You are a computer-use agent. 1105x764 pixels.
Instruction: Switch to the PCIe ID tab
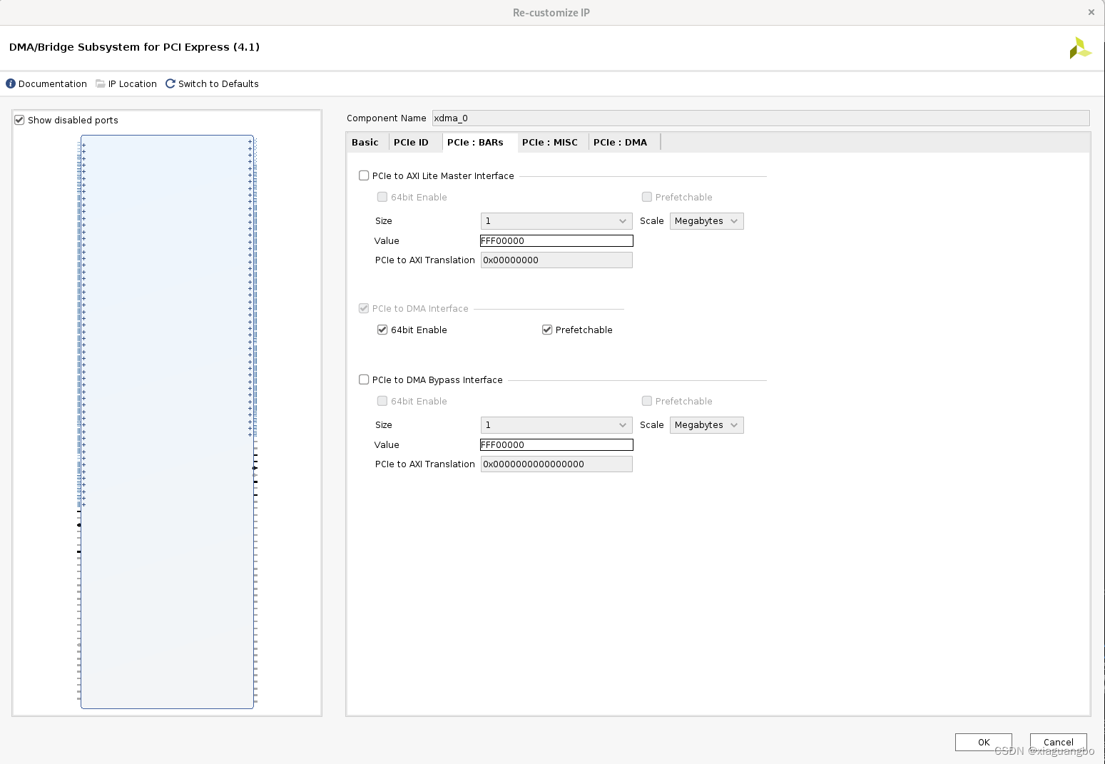tap(411, 142)
